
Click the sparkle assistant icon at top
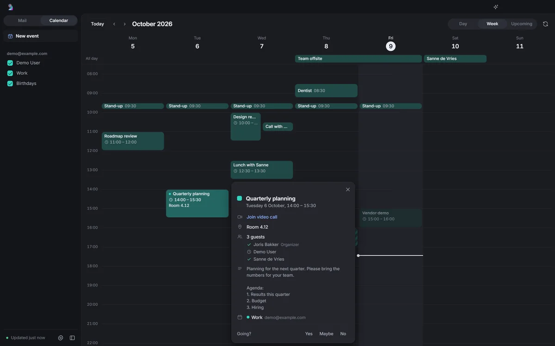(x=496, y=7)
